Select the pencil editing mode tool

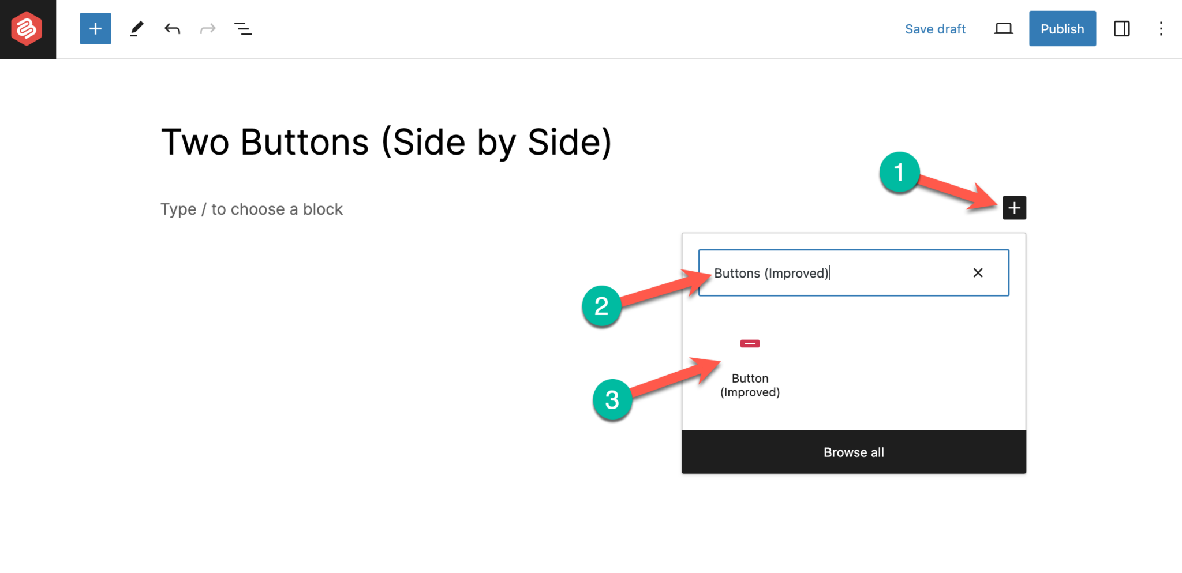click(x=136, y=28)
